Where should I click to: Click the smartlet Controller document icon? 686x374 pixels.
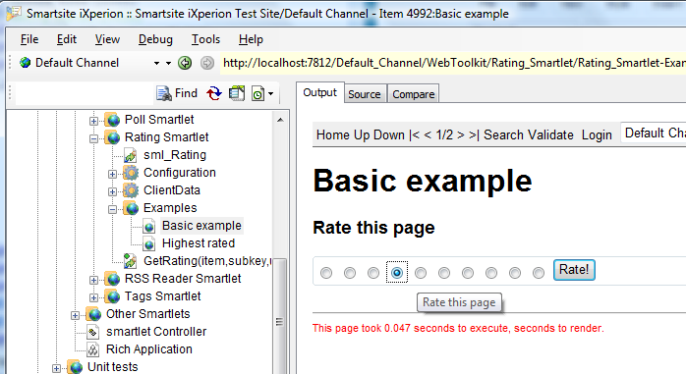click(x=92, y=332)
